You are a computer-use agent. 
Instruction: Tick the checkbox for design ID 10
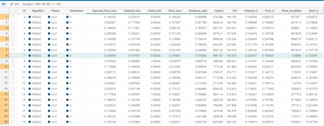click(13, 72)
